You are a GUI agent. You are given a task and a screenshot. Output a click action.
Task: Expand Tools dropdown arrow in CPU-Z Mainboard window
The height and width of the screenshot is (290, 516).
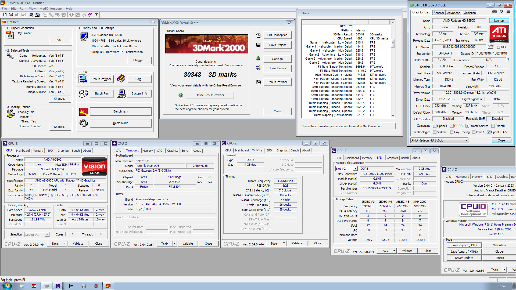[x=174, y=244]
